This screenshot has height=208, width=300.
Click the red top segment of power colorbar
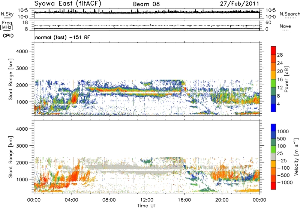(273, 50)
